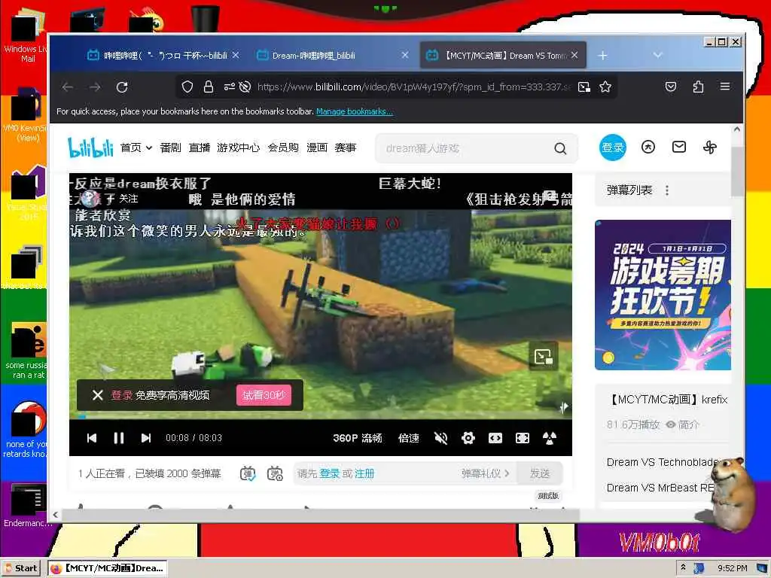Click the blue 登录 button
The width and height of the screenshot is (771, 578).
click(x=613, y=147)
